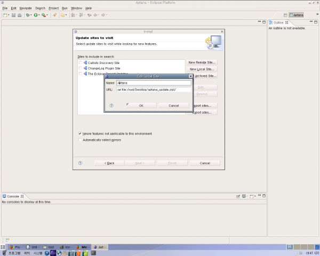Open the Search menu
The width and height of the screenshot is (320, 256).
point(40,8)
